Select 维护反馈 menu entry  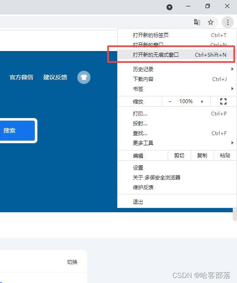point(177,187)
